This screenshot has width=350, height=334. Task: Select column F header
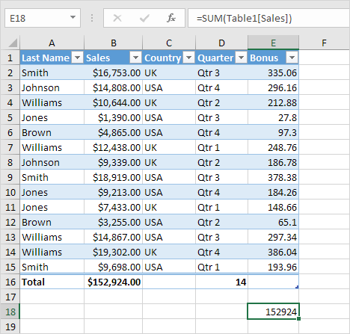coord(324,43)
